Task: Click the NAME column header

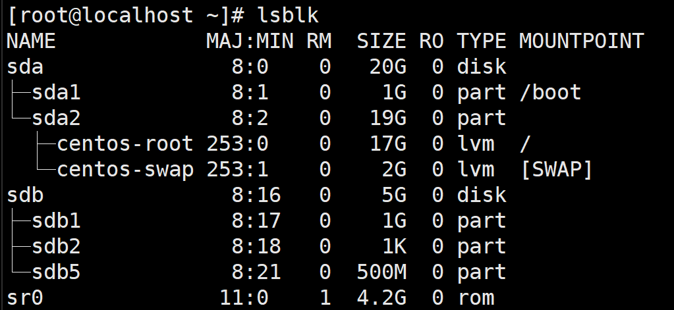Action: (32, 41)
